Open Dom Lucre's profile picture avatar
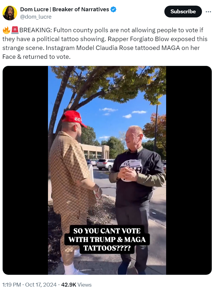215x291 pixels. (x=10, y=13)
